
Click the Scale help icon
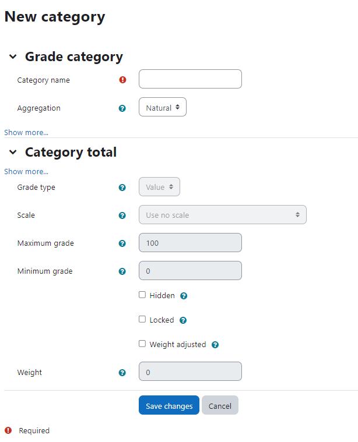pos(122,215)
